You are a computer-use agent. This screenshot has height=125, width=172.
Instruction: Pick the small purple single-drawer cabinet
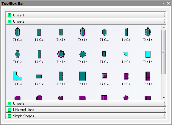[x=104, y=76]
